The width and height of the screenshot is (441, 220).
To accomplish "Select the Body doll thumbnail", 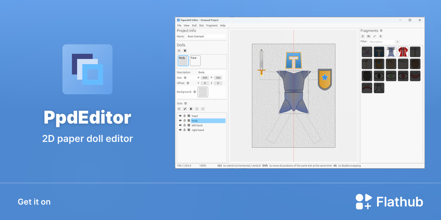I will pos(183,61).
